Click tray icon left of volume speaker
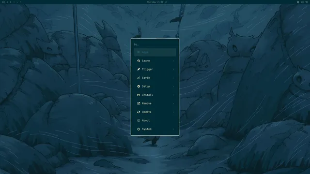 (298, 2)
